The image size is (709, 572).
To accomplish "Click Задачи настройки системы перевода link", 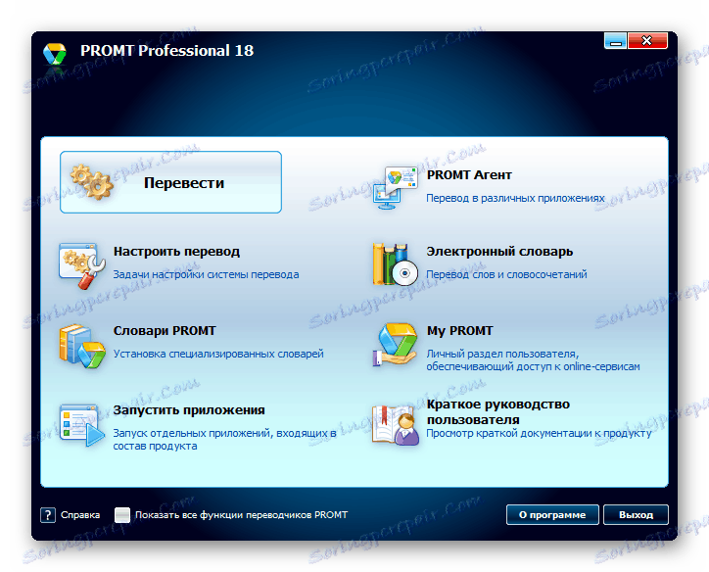I will click(206, 274).
